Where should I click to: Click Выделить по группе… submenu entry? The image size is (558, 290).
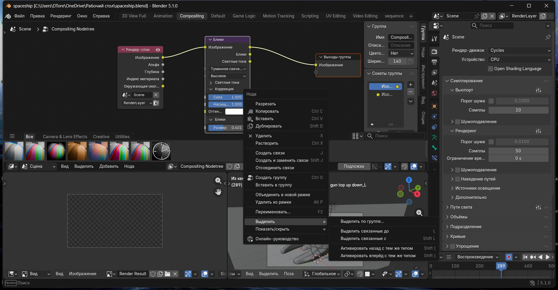coord(362,221)
